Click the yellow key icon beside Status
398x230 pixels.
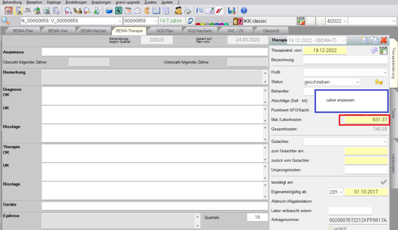(379, 82)
